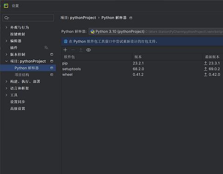Viewport: 223px width, 174px height.
Task: Click the upgrade package arrow icon
Action: (81, 50)
